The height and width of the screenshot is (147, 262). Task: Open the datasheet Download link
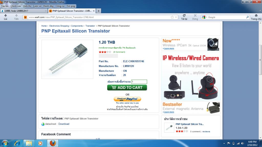(x=64, y=124)
